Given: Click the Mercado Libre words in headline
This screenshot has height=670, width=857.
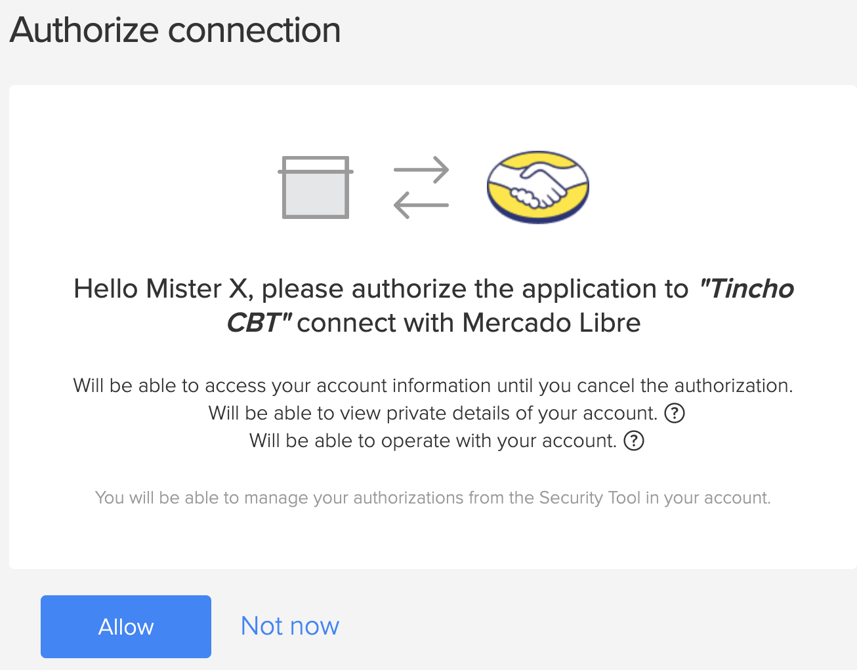Looking at the screenshot, I should (x=551, y=323).
